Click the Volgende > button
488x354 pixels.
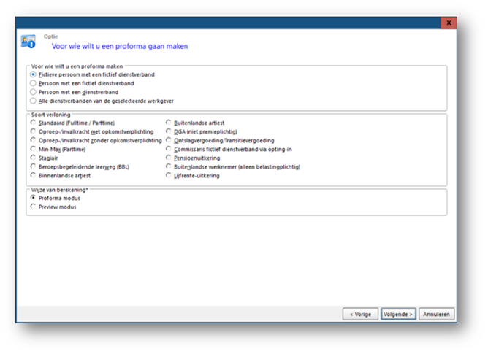pyautogui.click(x=398, y=314)
